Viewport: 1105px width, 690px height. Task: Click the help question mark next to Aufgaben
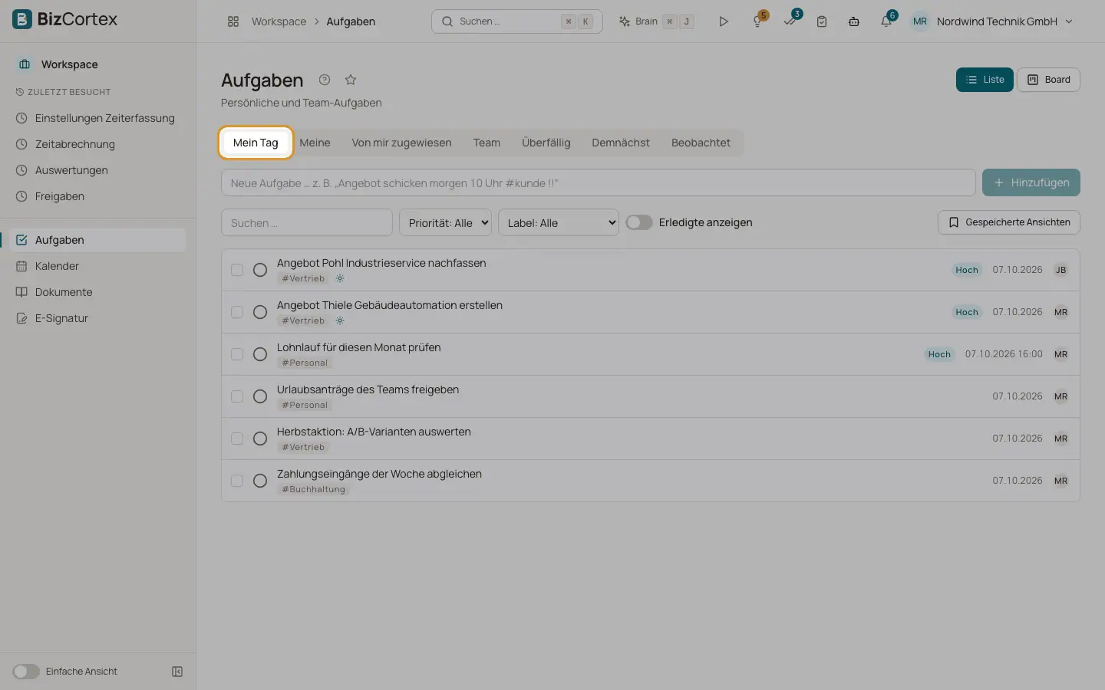click(325, 80)
